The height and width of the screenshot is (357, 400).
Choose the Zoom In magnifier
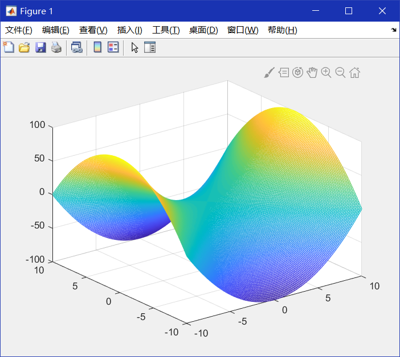326,73
